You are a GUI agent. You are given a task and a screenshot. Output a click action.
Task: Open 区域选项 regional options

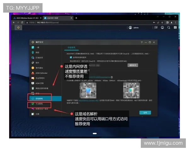tap(39, 58)
